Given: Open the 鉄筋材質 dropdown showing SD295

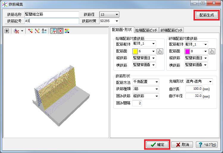Looking at the screenshot, I should (109, 21).
